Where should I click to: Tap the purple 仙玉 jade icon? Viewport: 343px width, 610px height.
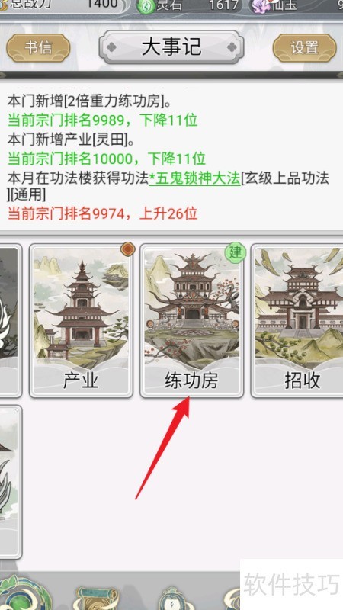(x=261, y=6)
